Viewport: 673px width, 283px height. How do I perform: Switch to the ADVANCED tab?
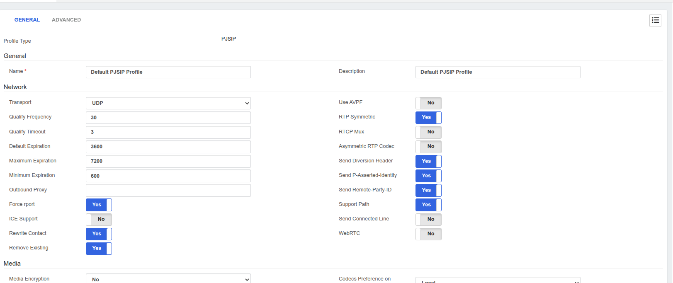[66, 20]
